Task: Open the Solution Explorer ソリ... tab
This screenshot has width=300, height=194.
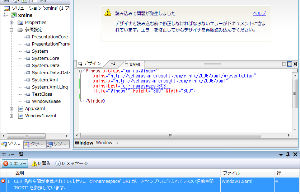Action: point(12,144)
